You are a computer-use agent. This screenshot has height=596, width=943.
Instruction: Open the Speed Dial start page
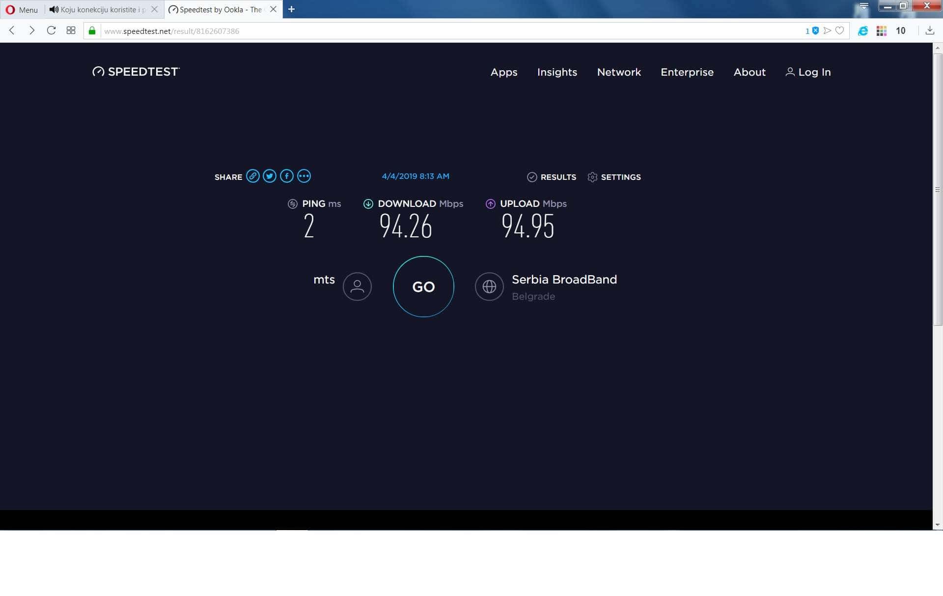pyautogui.click(x=71, y=30)
